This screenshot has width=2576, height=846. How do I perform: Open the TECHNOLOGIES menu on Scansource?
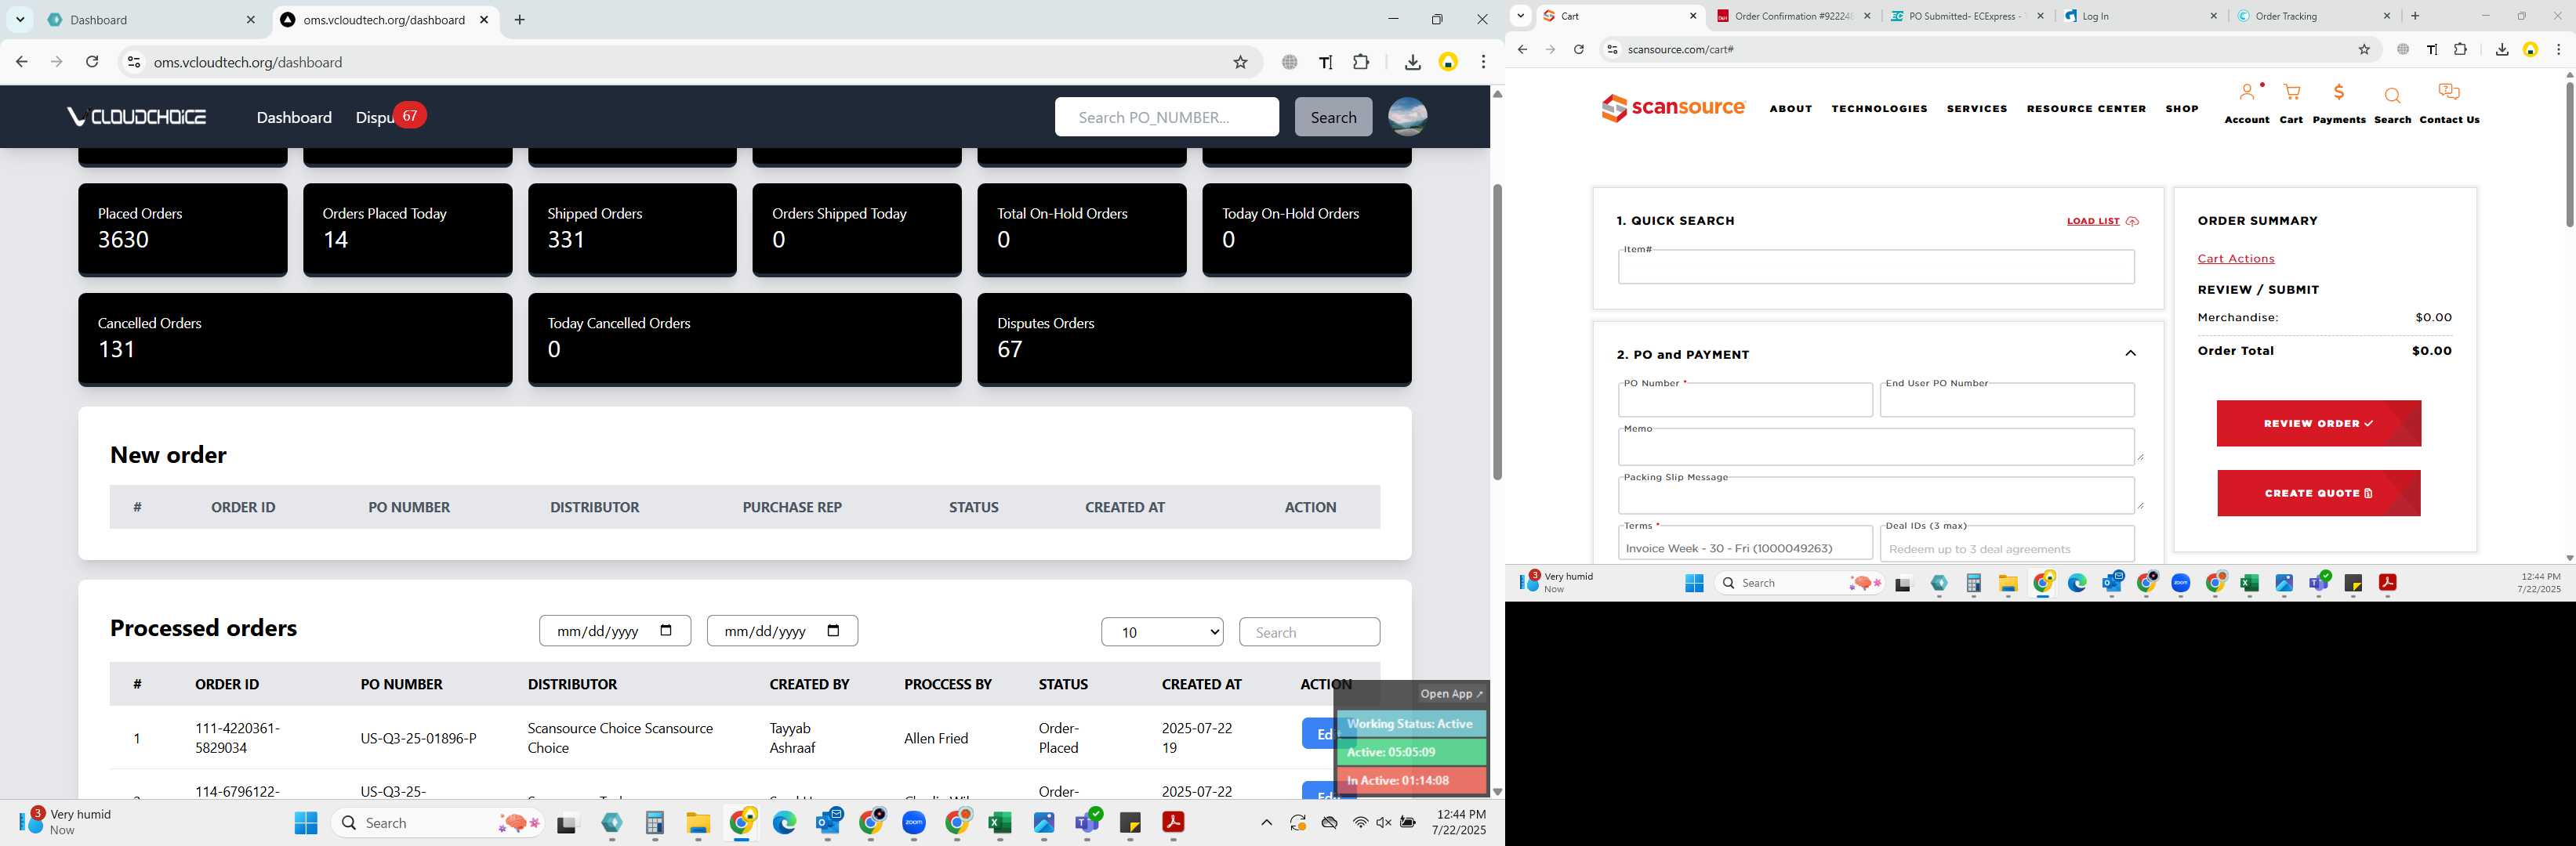pyautogui.click(x=1879, y=109)
